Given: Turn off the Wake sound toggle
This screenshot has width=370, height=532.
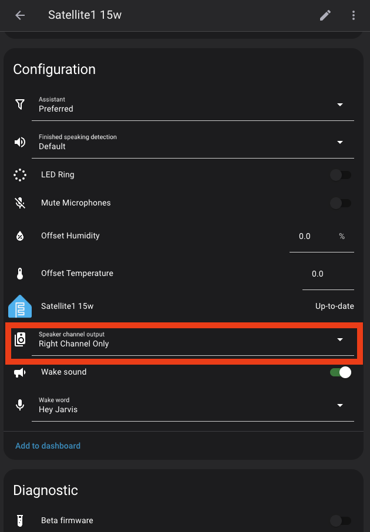Looking at the screenshot, I should [x=341, y=372].
